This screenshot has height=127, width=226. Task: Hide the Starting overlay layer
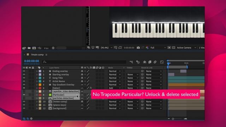[24, 74]
